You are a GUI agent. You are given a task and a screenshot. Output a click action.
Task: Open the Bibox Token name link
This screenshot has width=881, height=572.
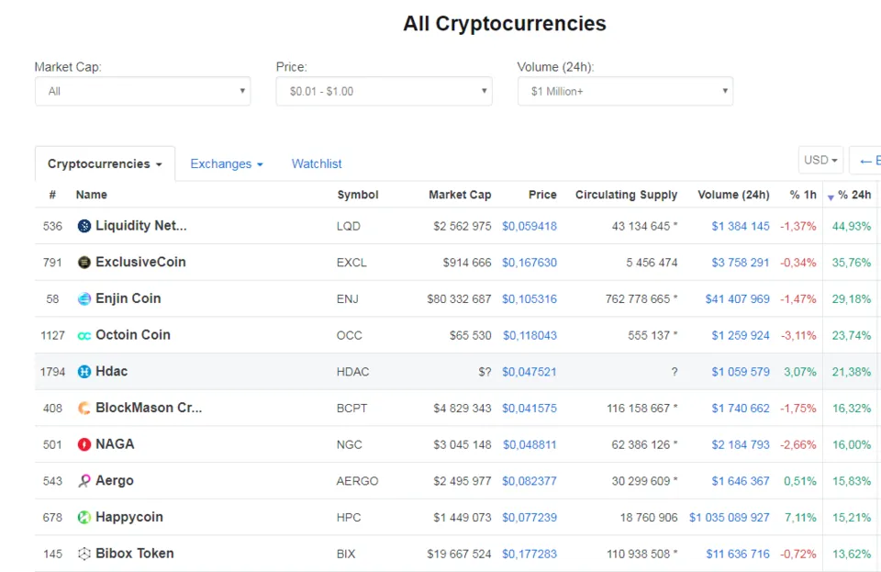[134, 554]
